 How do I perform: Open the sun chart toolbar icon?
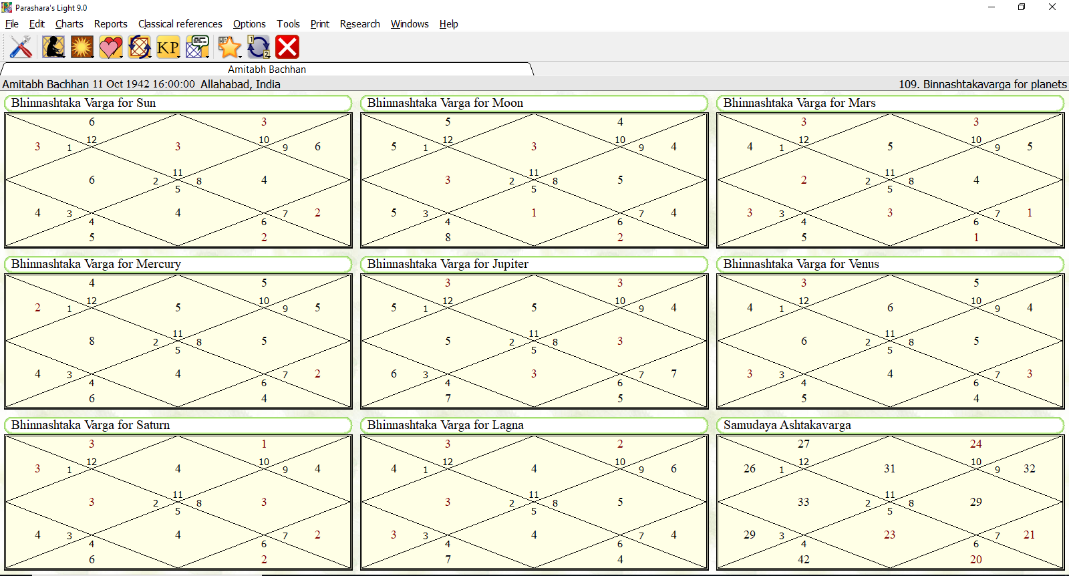coord(82,47)
